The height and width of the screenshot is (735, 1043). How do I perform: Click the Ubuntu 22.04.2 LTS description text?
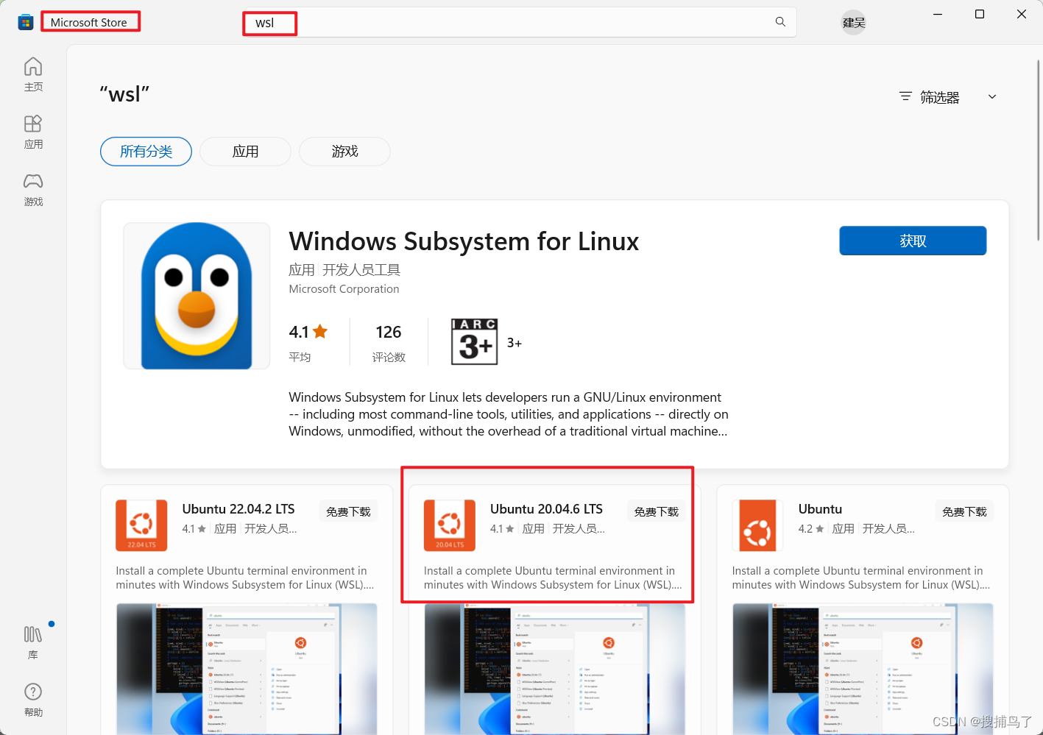[245, 578]
